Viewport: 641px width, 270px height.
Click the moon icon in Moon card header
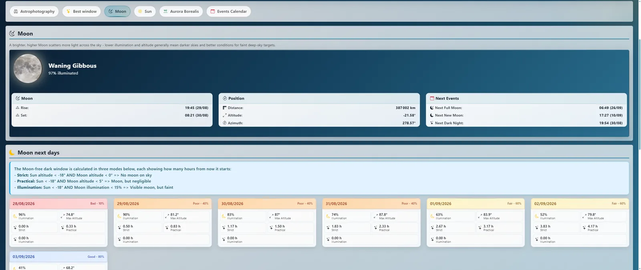[x=18, y=98]
